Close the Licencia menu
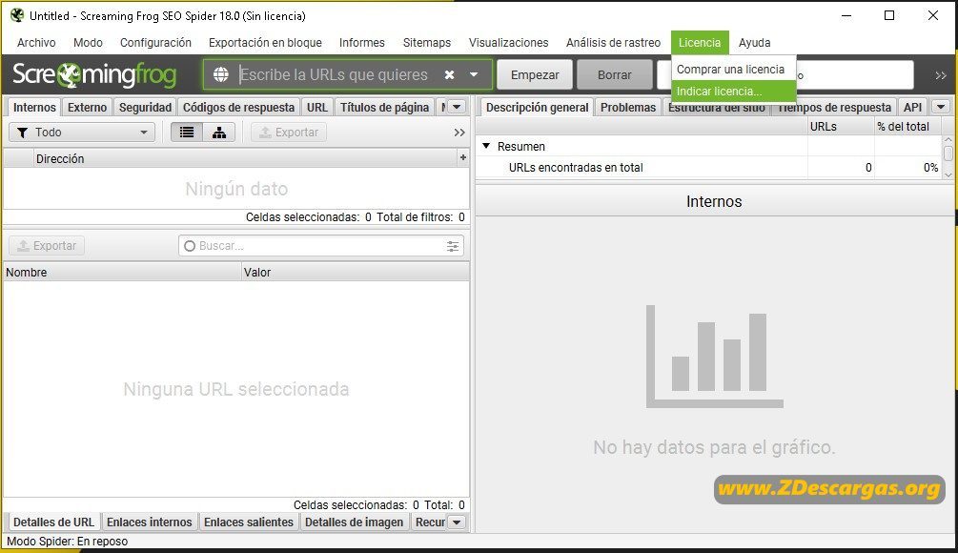The width and height of the screenshot is (958, 553). point(700,43)
